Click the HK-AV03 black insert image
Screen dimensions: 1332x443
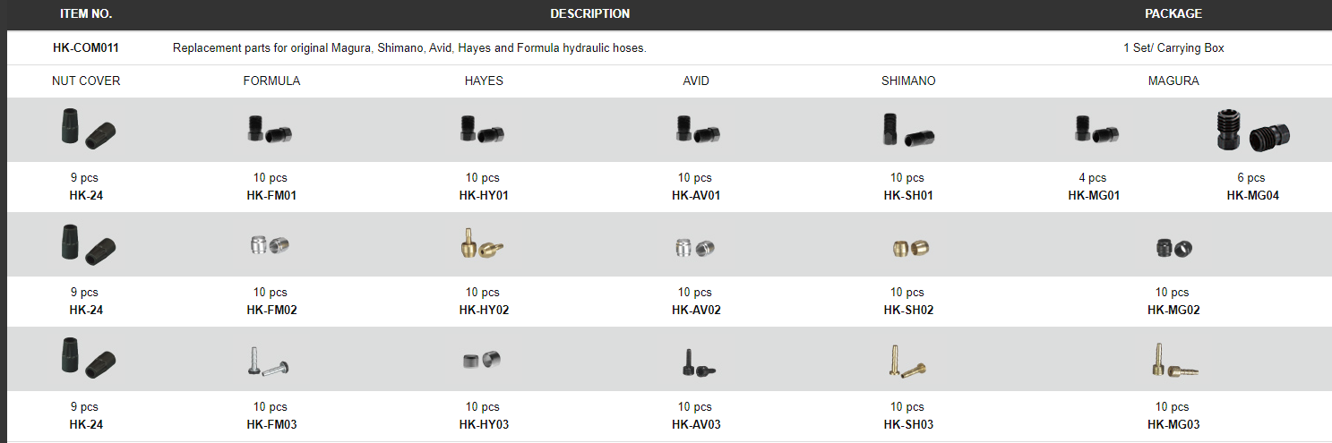[696, 360]
